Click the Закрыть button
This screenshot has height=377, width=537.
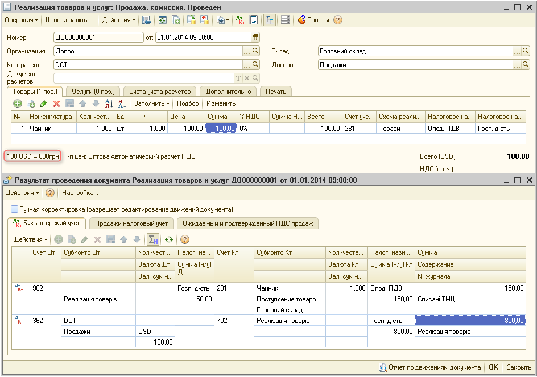click(519, 367)
